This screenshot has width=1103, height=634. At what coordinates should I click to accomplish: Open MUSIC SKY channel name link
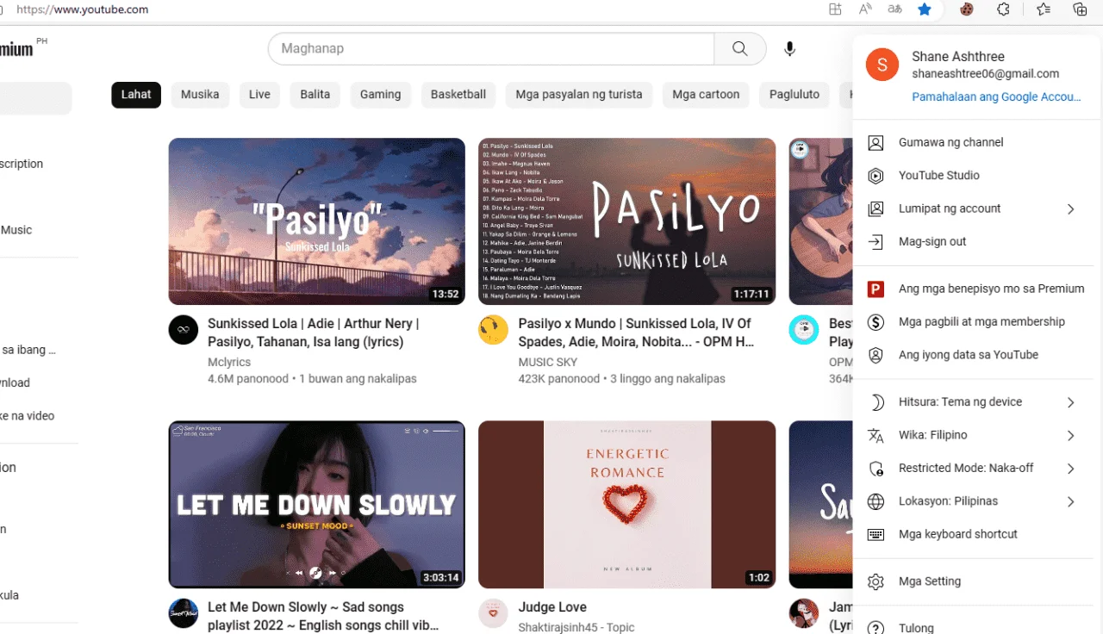(x=548, y=363)
